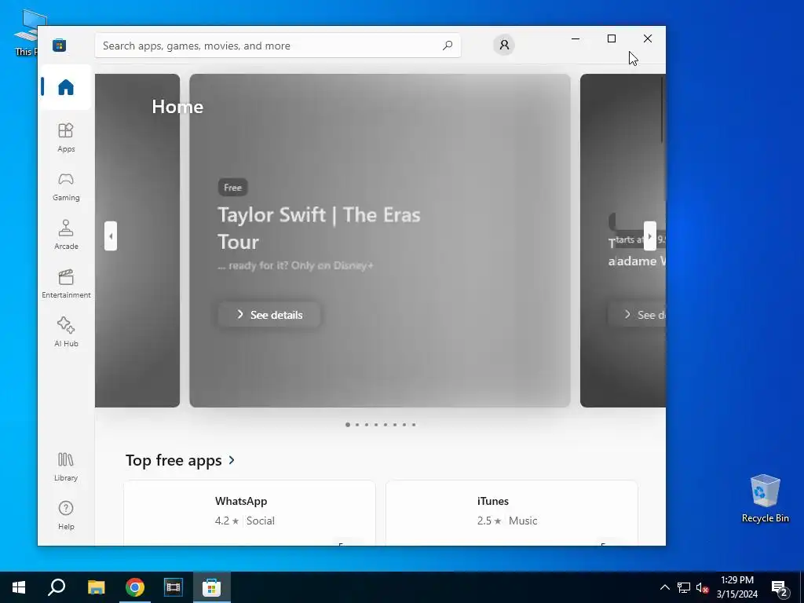
Task: Show previous carousel slide
Action: coord(111,236)
